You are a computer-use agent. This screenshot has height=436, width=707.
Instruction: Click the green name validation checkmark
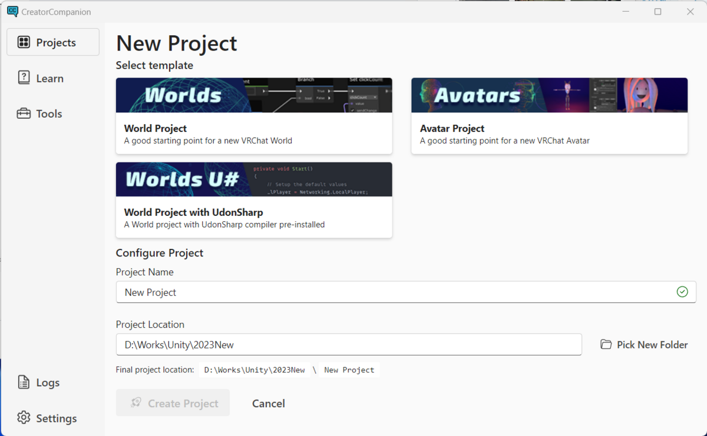pyautogui.click(x=682, y=292)
